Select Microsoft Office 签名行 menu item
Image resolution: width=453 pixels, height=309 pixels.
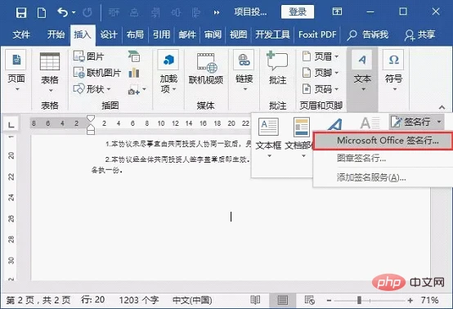383,141
